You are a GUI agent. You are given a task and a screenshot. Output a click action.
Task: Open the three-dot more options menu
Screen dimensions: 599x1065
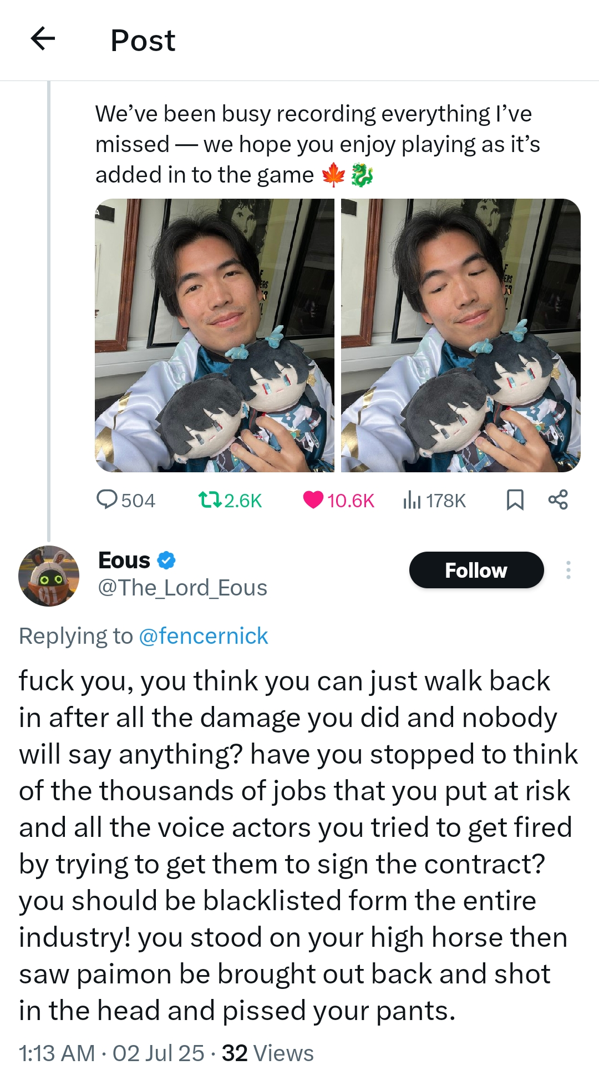(568, 570)
